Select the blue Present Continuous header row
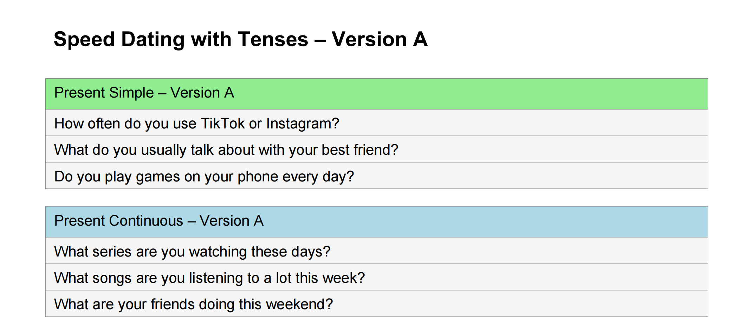Image resolution: width=732 pixels, height=326 pixels. [x=376, y=221]
